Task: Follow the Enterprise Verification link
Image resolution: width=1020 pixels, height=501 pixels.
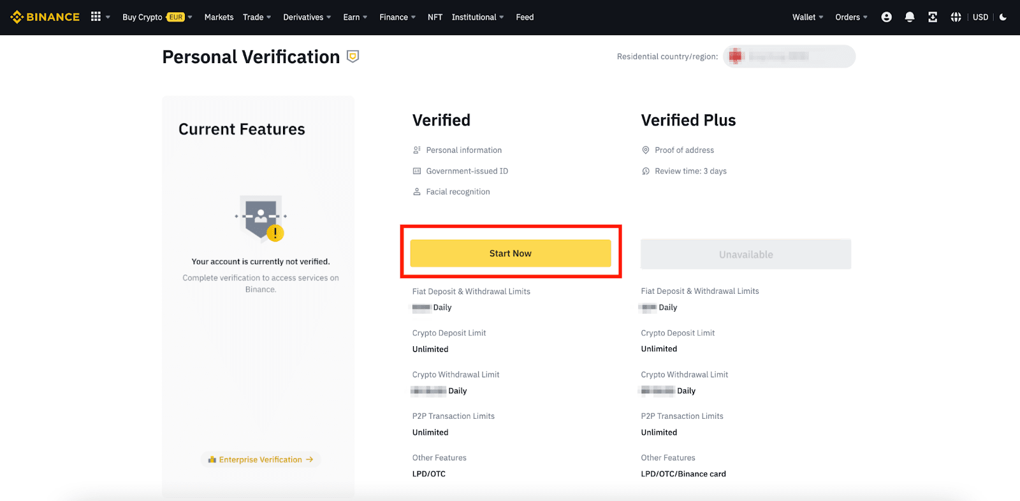Action: pos(261,460)
